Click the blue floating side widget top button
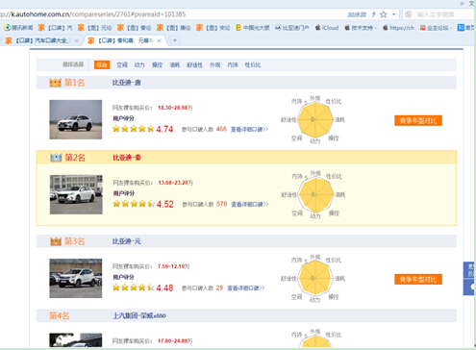Viewport: 476px width, 350px height. (x=470, y=270)
